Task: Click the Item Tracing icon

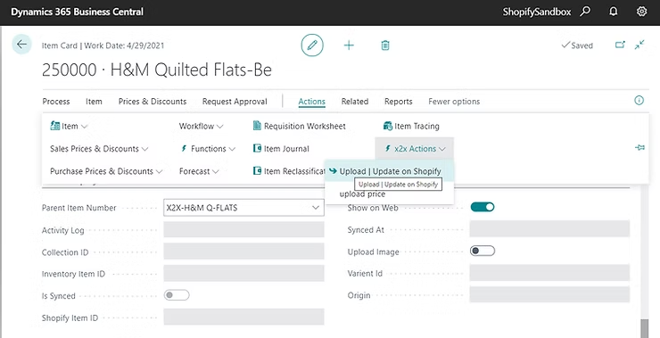Action: [388, 126]
